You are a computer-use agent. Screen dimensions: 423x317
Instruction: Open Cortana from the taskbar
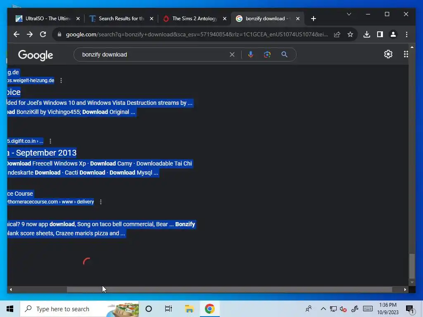[x=149, y=309]
